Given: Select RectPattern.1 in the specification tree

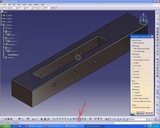Looking at the screenshot, I should click(x=13, y=54).
